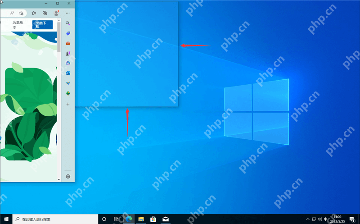The height and width of the screenshot is (224, 360).
Task: Open the Shopping tag icon in sidebar
Action: pyautogui.click(x=68, y=33)
